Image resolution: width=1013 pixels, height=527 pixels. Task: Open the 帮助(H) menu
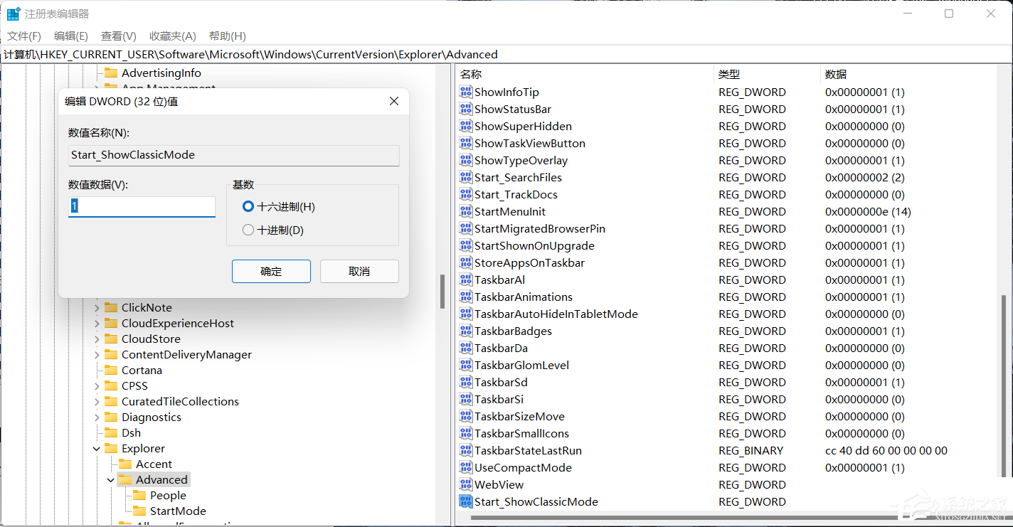[x=228, y=36]
